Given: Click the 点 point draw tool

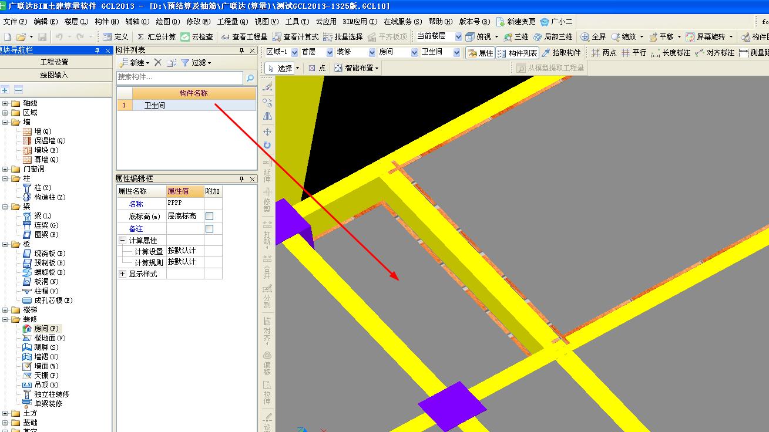Looking at the screenshot, I should 317,68.
